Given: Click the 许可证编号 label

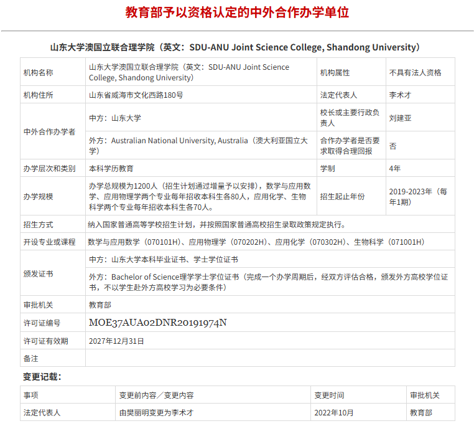Looking at the screenshot, I should coord(42,323).
